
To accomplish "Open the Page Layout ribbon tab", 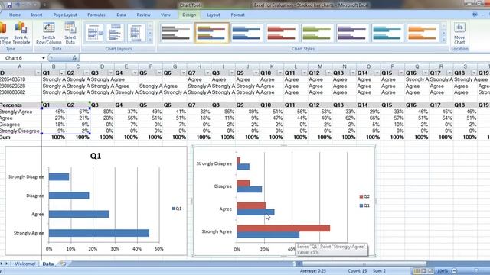I will pyautogui.click(x=65, y=15).
